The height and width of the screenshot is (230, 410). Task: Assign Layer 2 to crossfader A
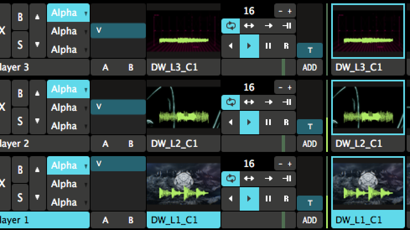coord(105,144)
